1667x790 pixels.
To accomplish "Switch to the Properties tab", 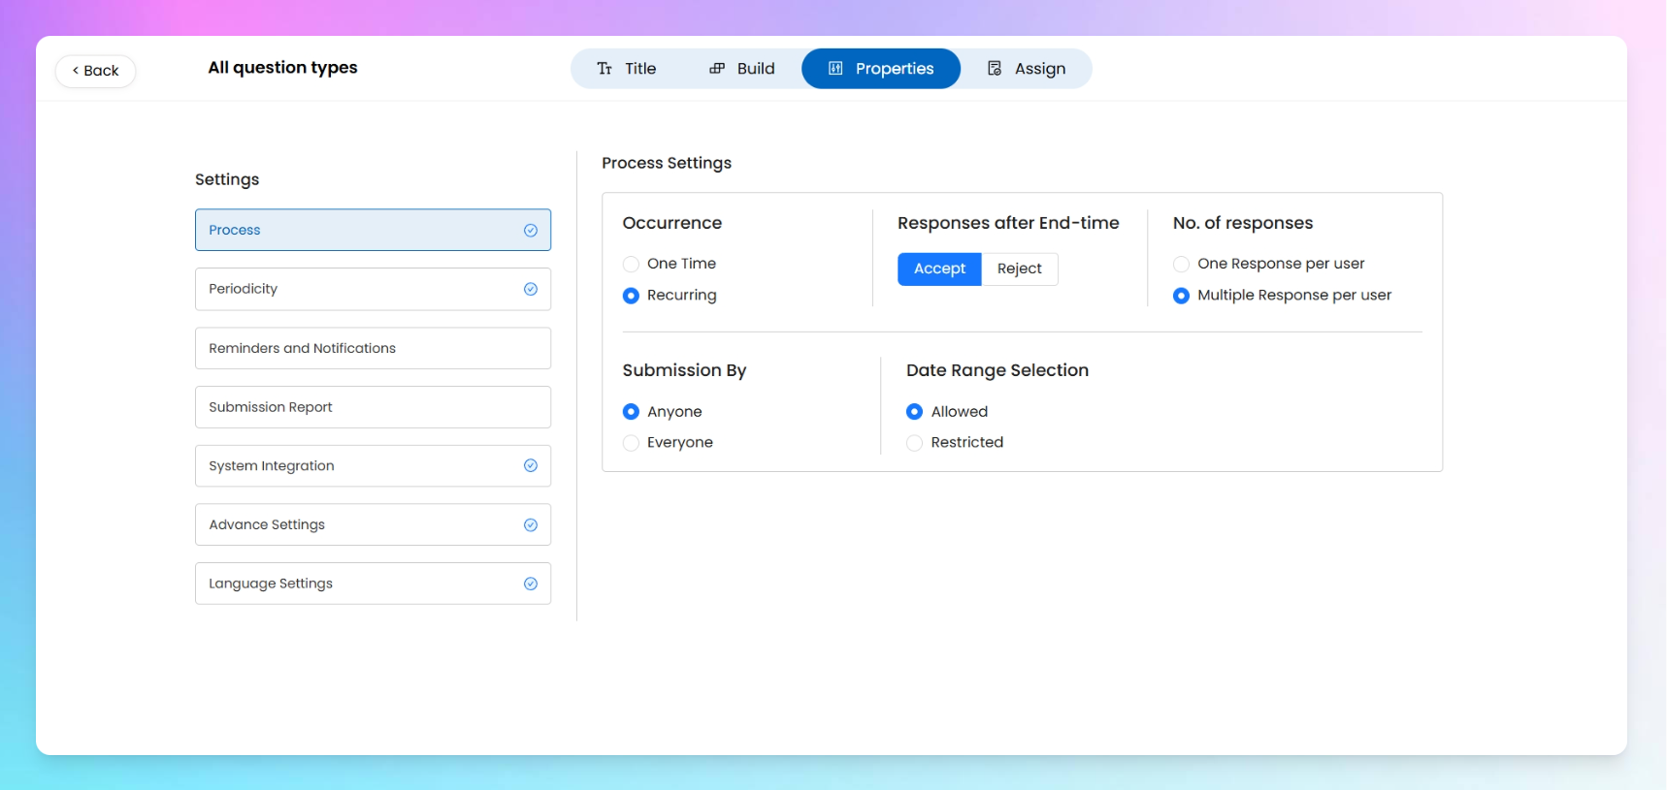I will point(881,69).
